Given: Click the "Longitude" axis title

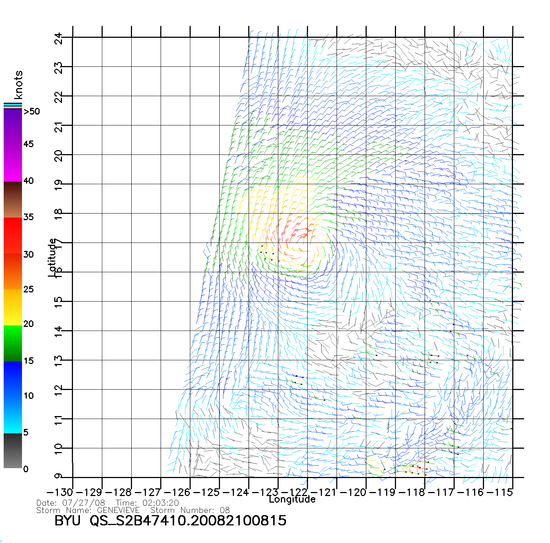Looking at the screenshot, I should [x=292, y=499].
